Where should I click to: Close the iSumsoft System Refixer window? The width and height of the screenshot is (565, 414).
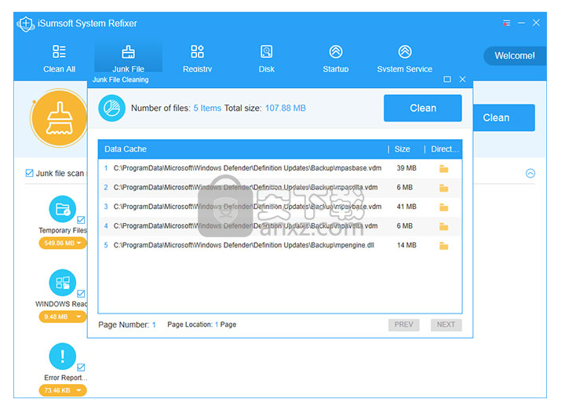tap(536, 23)
